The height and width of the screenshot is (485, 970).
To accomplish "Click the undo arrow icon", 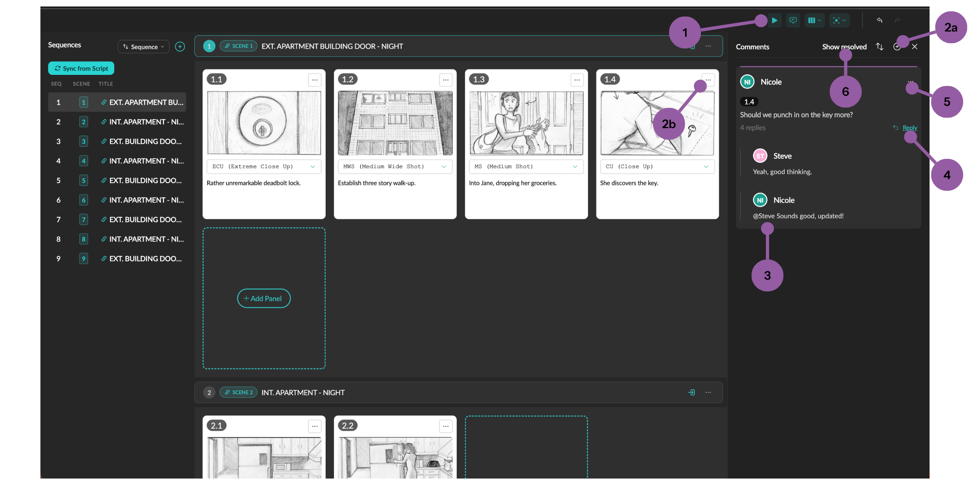I will click(879, 20).
